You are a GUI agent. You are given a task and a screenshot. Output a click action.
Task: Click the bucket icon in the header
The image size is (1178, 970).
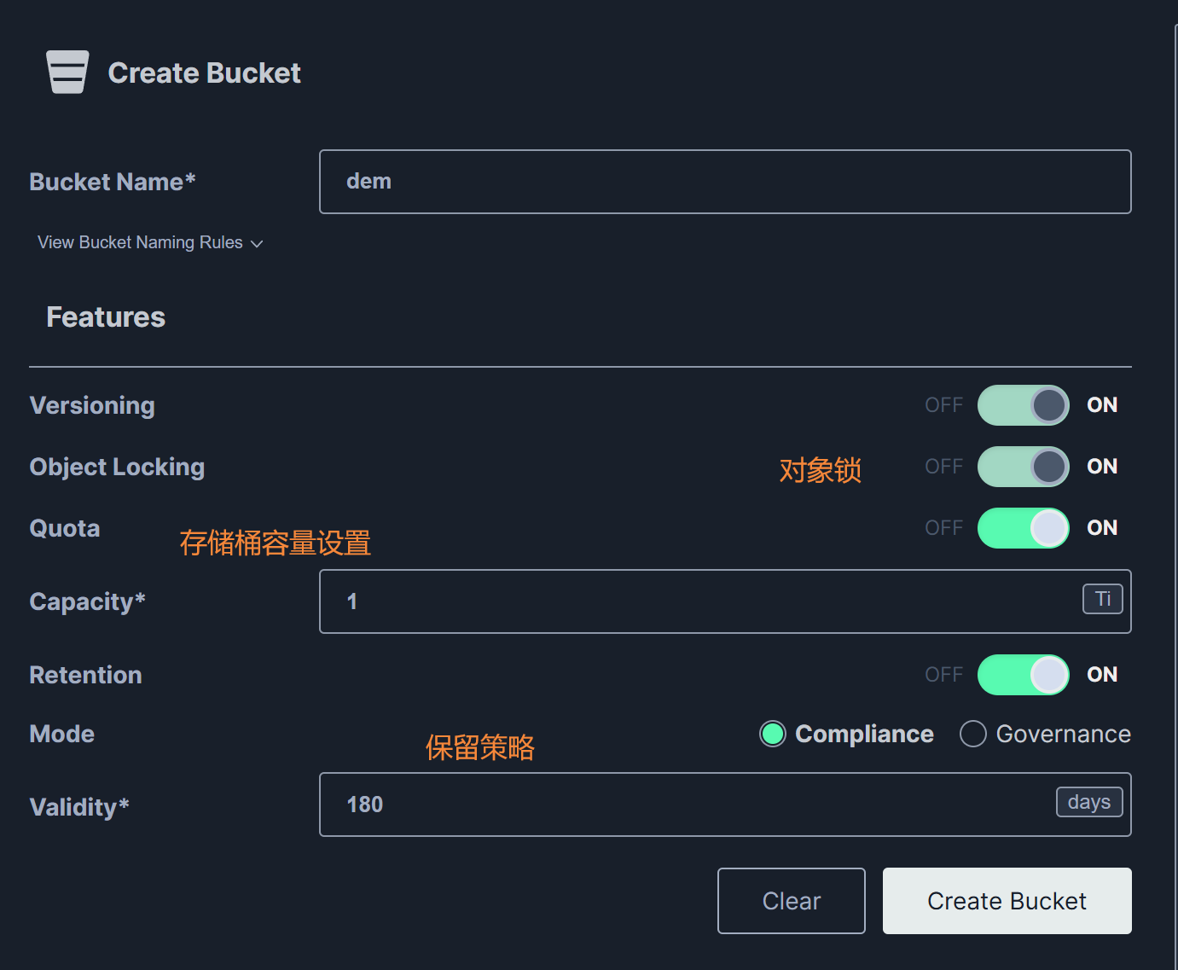[x=67, y=73]
